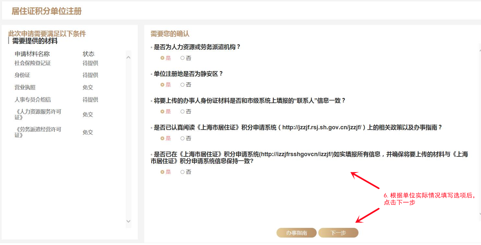Click the 状态 column header

[x=88, y=54]
